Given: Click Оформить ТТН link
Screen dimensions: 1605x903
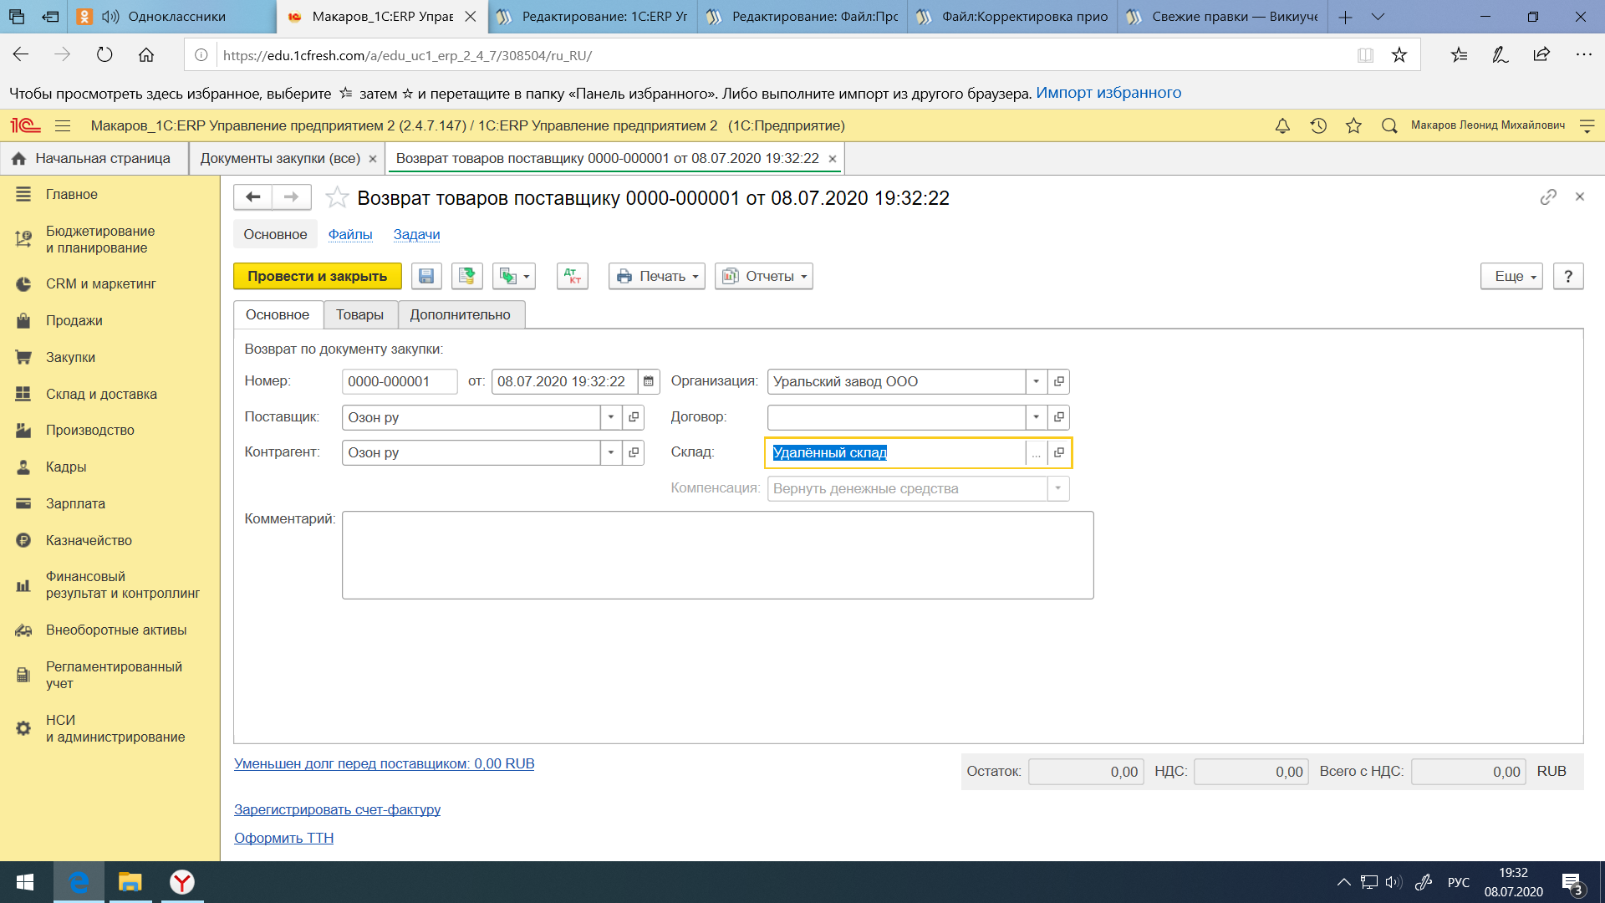Looking at the screenshot, I should [284, 838].
